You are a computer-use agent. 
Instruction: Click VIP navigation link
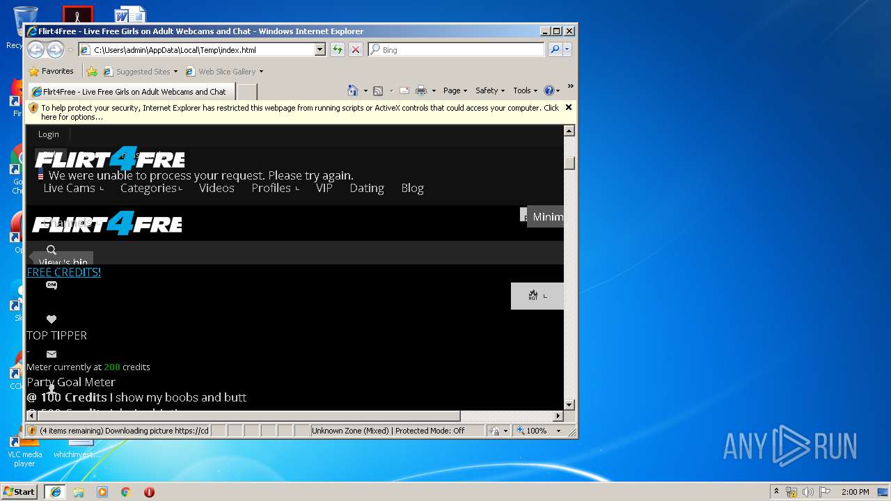(324, 188)
